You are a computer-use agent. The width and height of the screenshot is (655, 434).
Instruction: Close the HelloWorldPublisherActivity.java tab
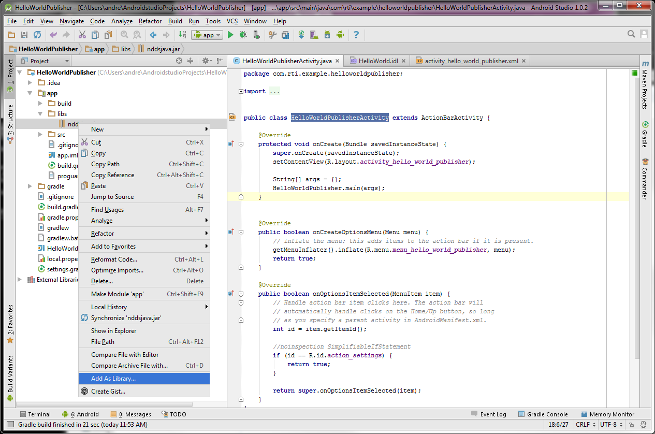(x=338, y=61)
